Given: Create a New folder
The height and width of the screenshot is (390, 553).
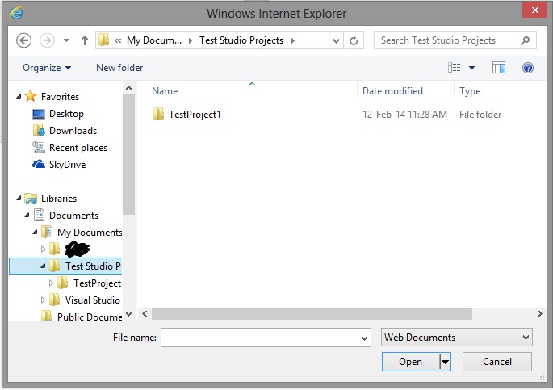Looking at the screenshot, I should [x=119, y=67].
